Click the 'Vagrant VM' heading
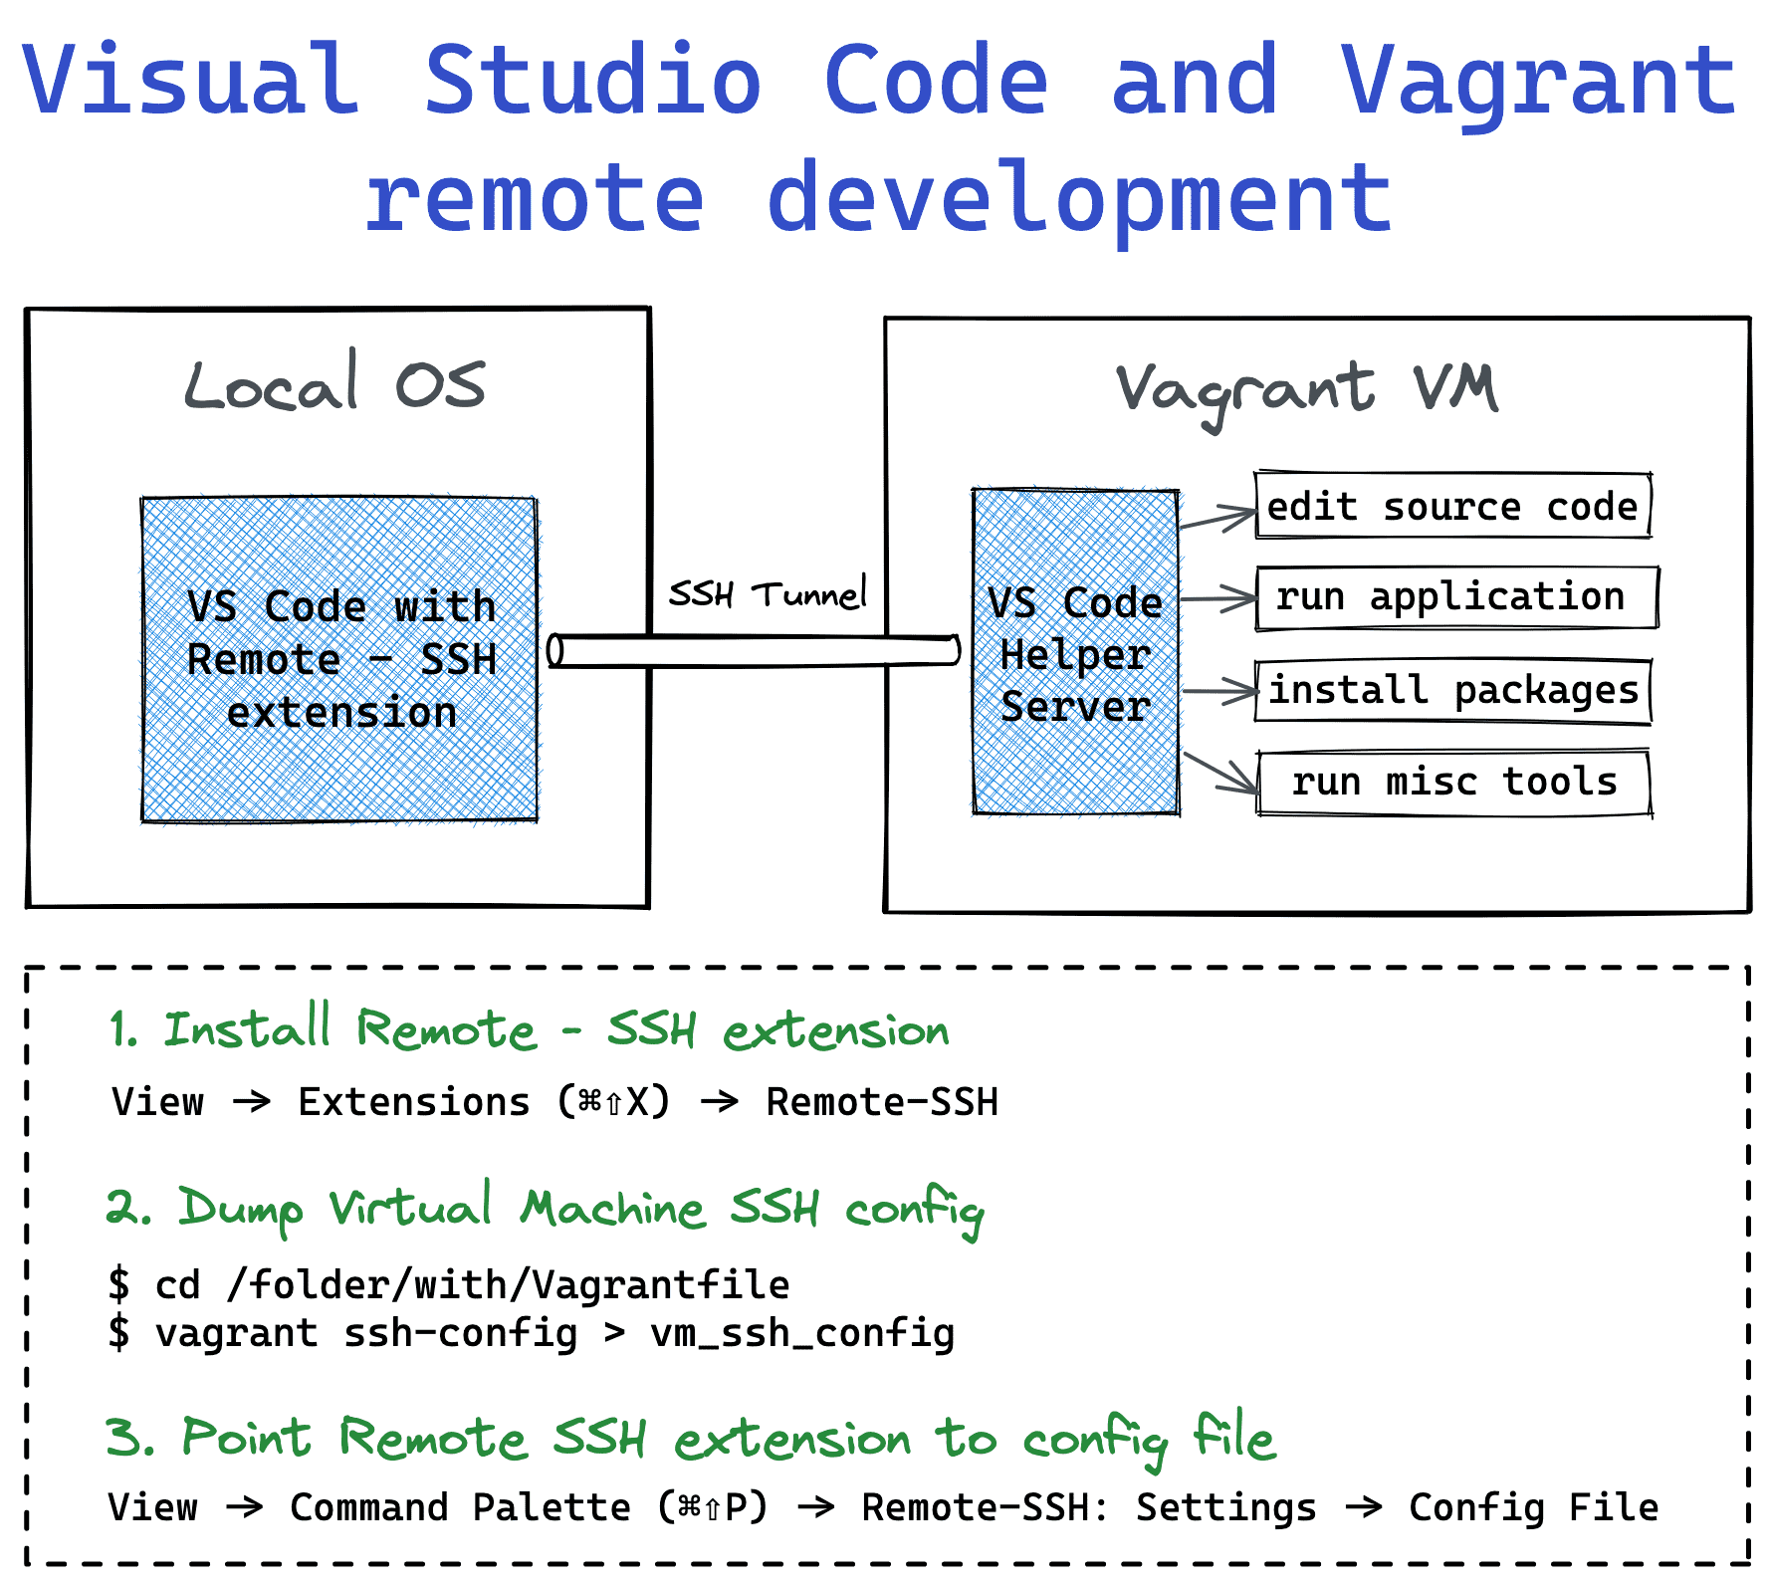The image size is (1769, 1584). [x=1306, y=390]
